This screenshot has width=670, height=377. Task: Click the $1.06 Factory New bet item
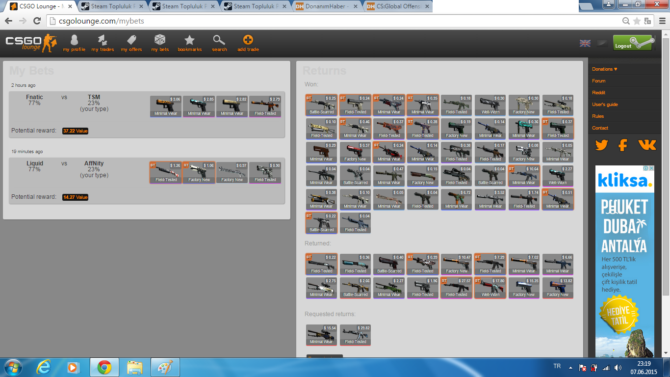click(199, 172)
